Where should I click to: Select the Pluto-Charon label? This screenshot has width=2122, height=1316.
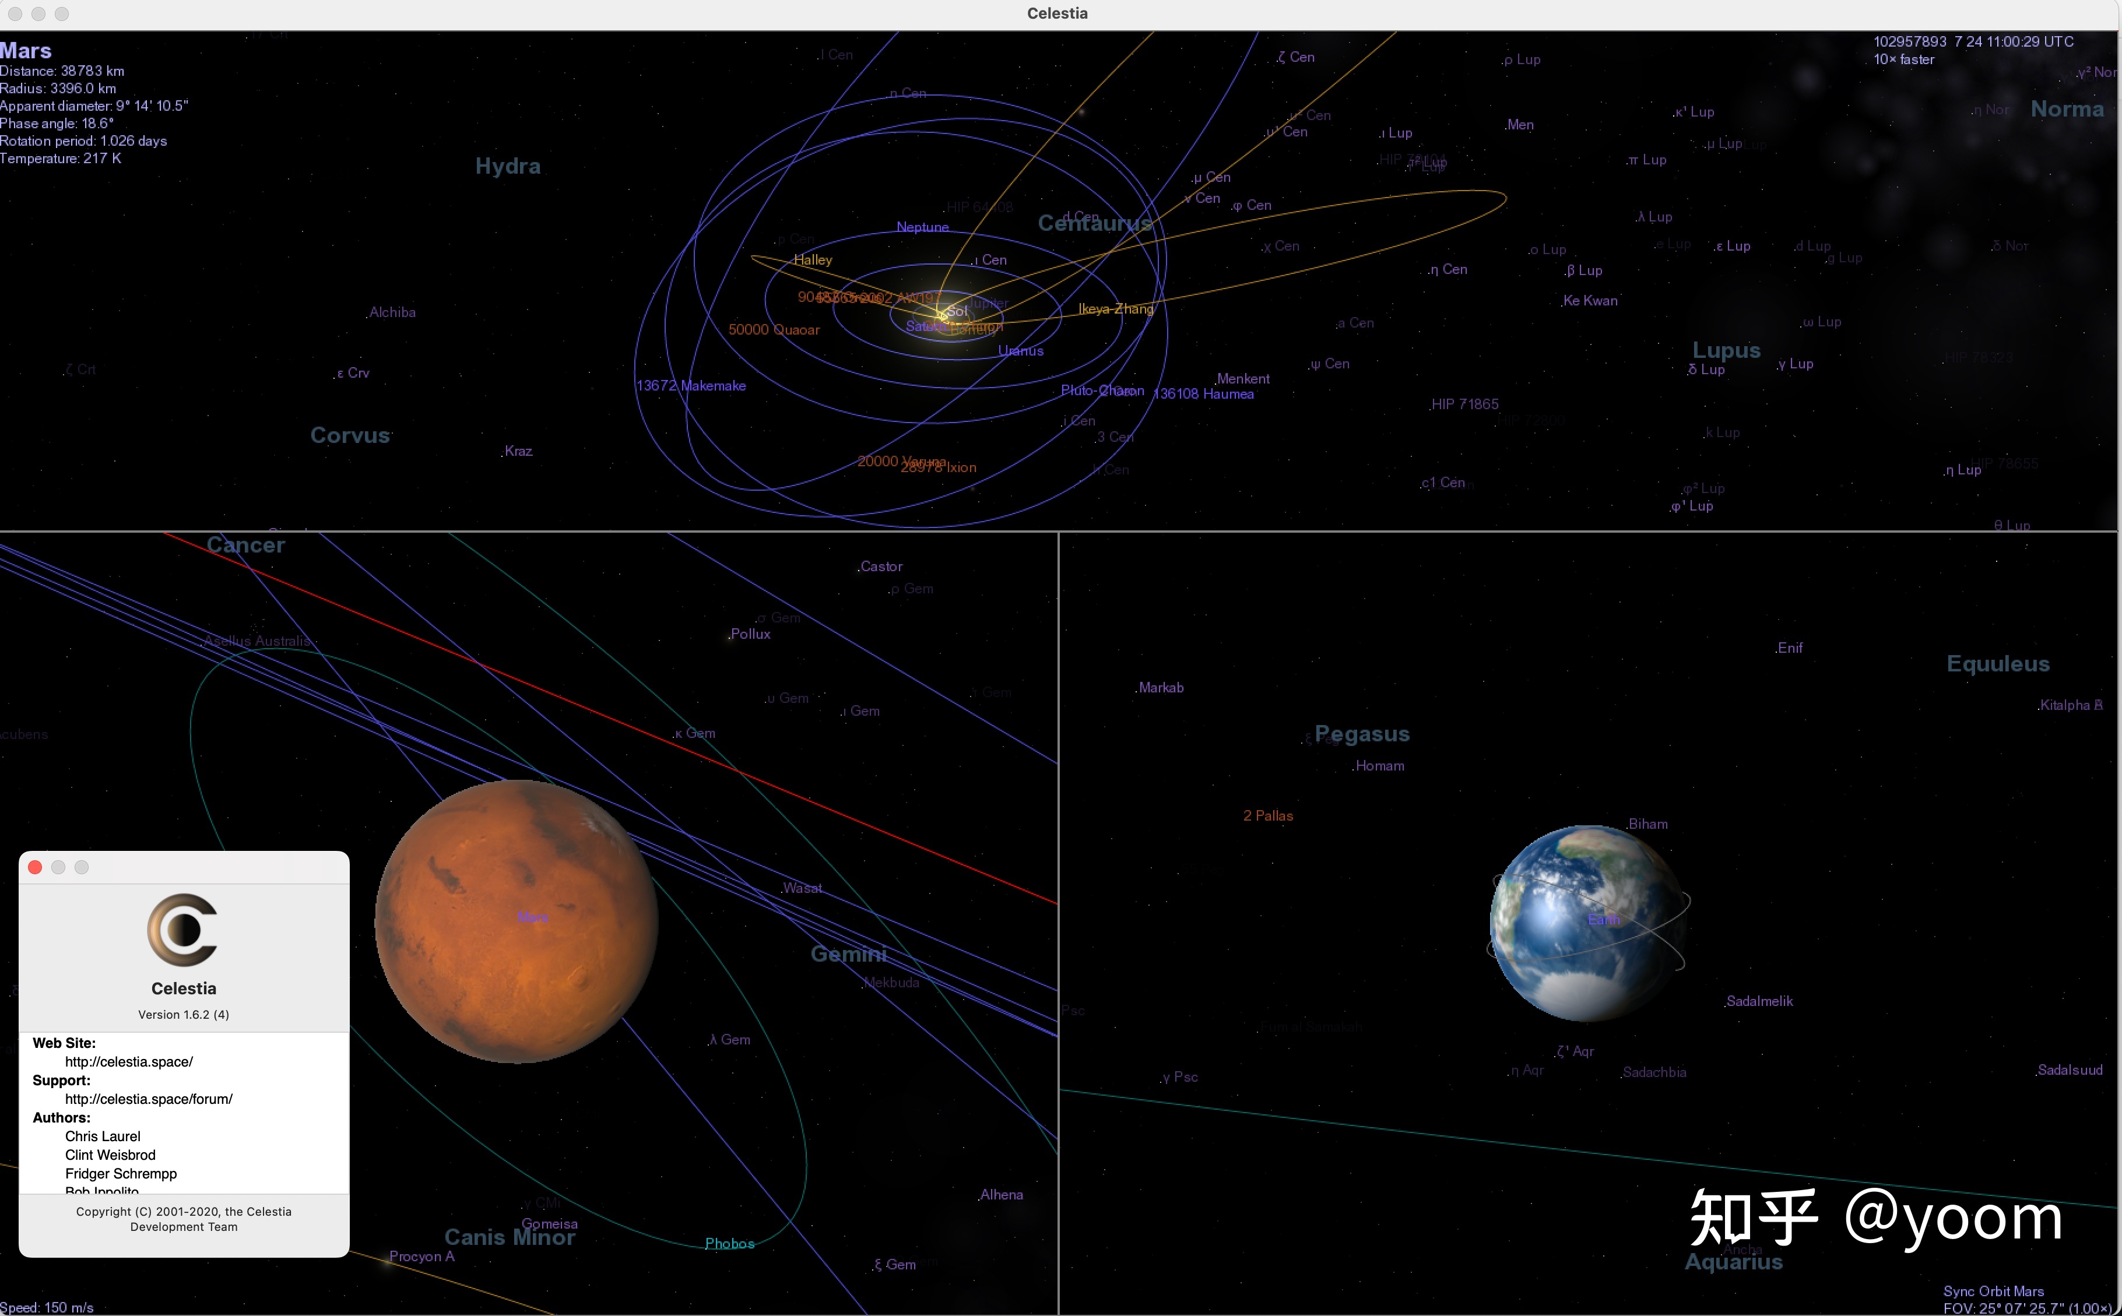[x=1102, y=391]
